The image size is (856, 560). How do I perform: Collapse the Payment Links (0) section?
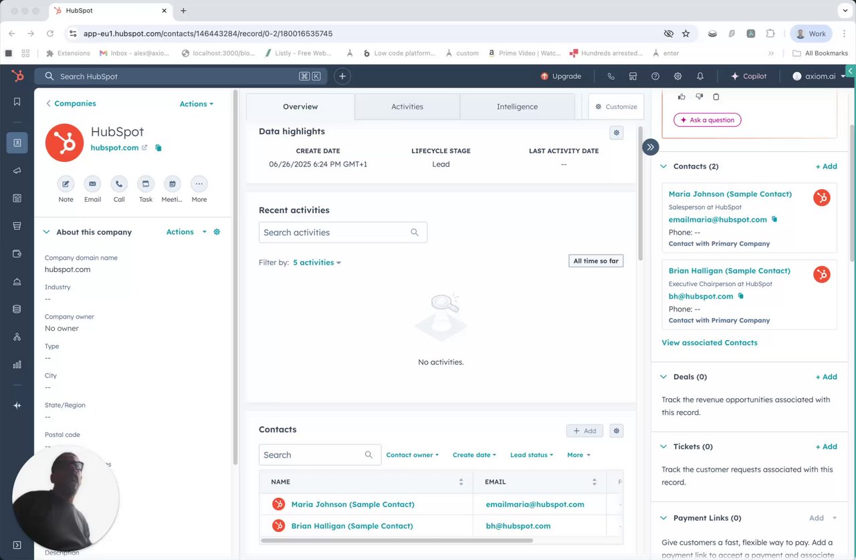(663, 518)
